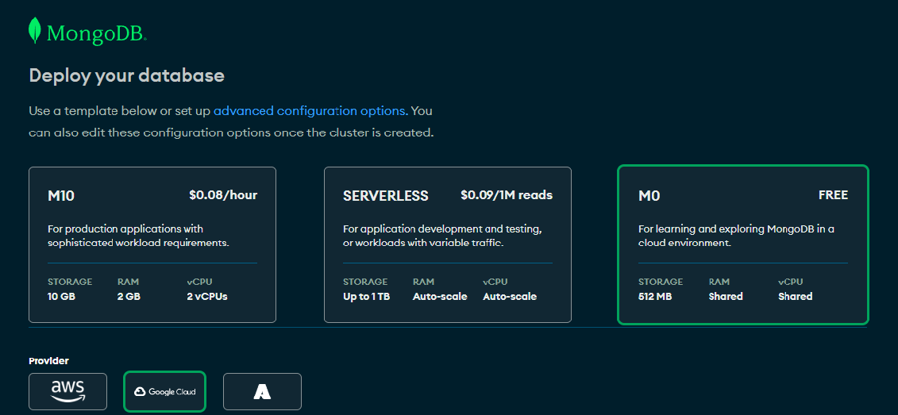Select the Azure provider icon
Image resolution: width=898 pixels, height=415 pixels.
click(262, 391)
